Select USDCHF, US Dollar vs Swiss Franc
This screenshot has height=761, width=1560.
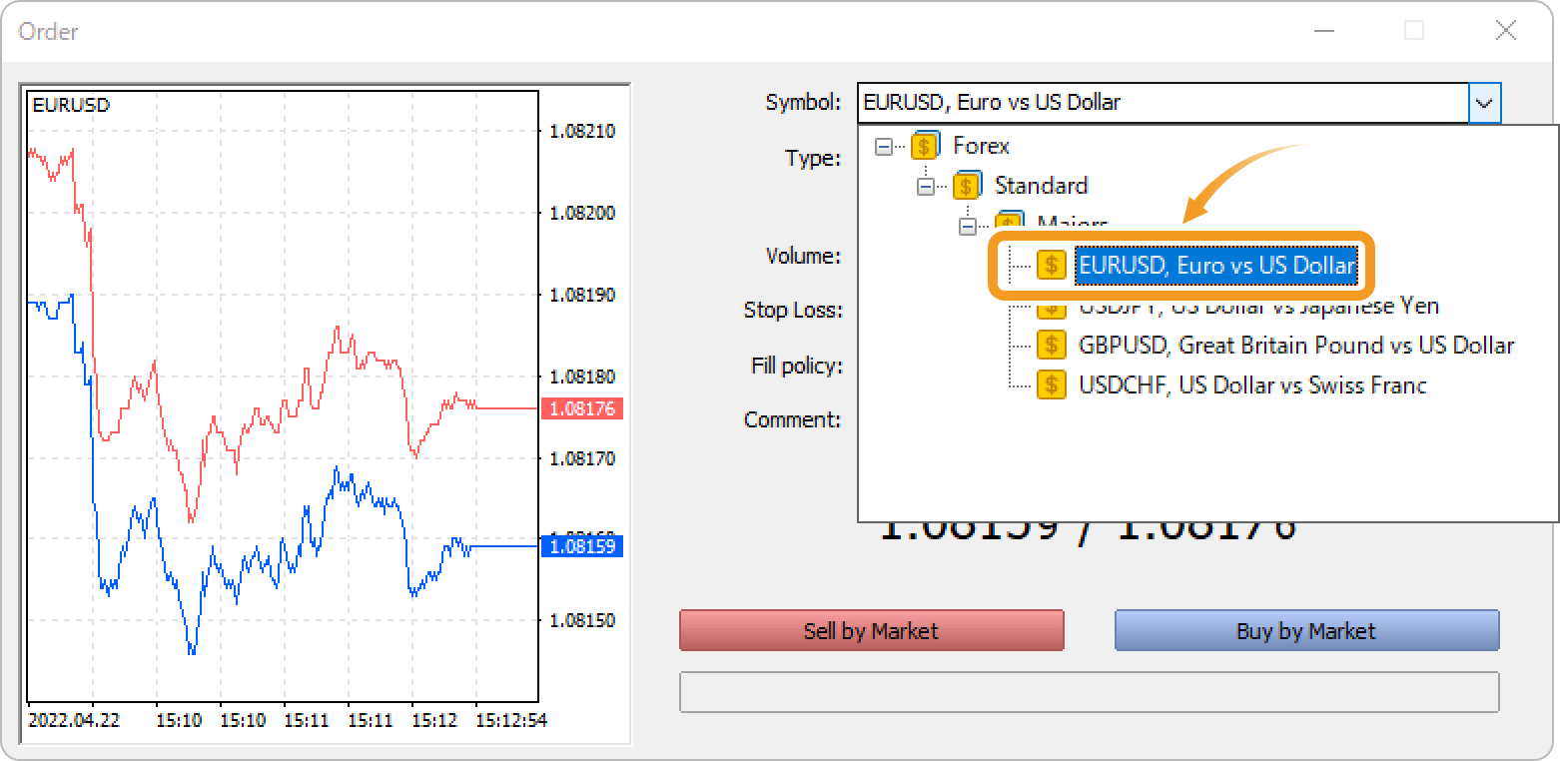(1252, 385)
